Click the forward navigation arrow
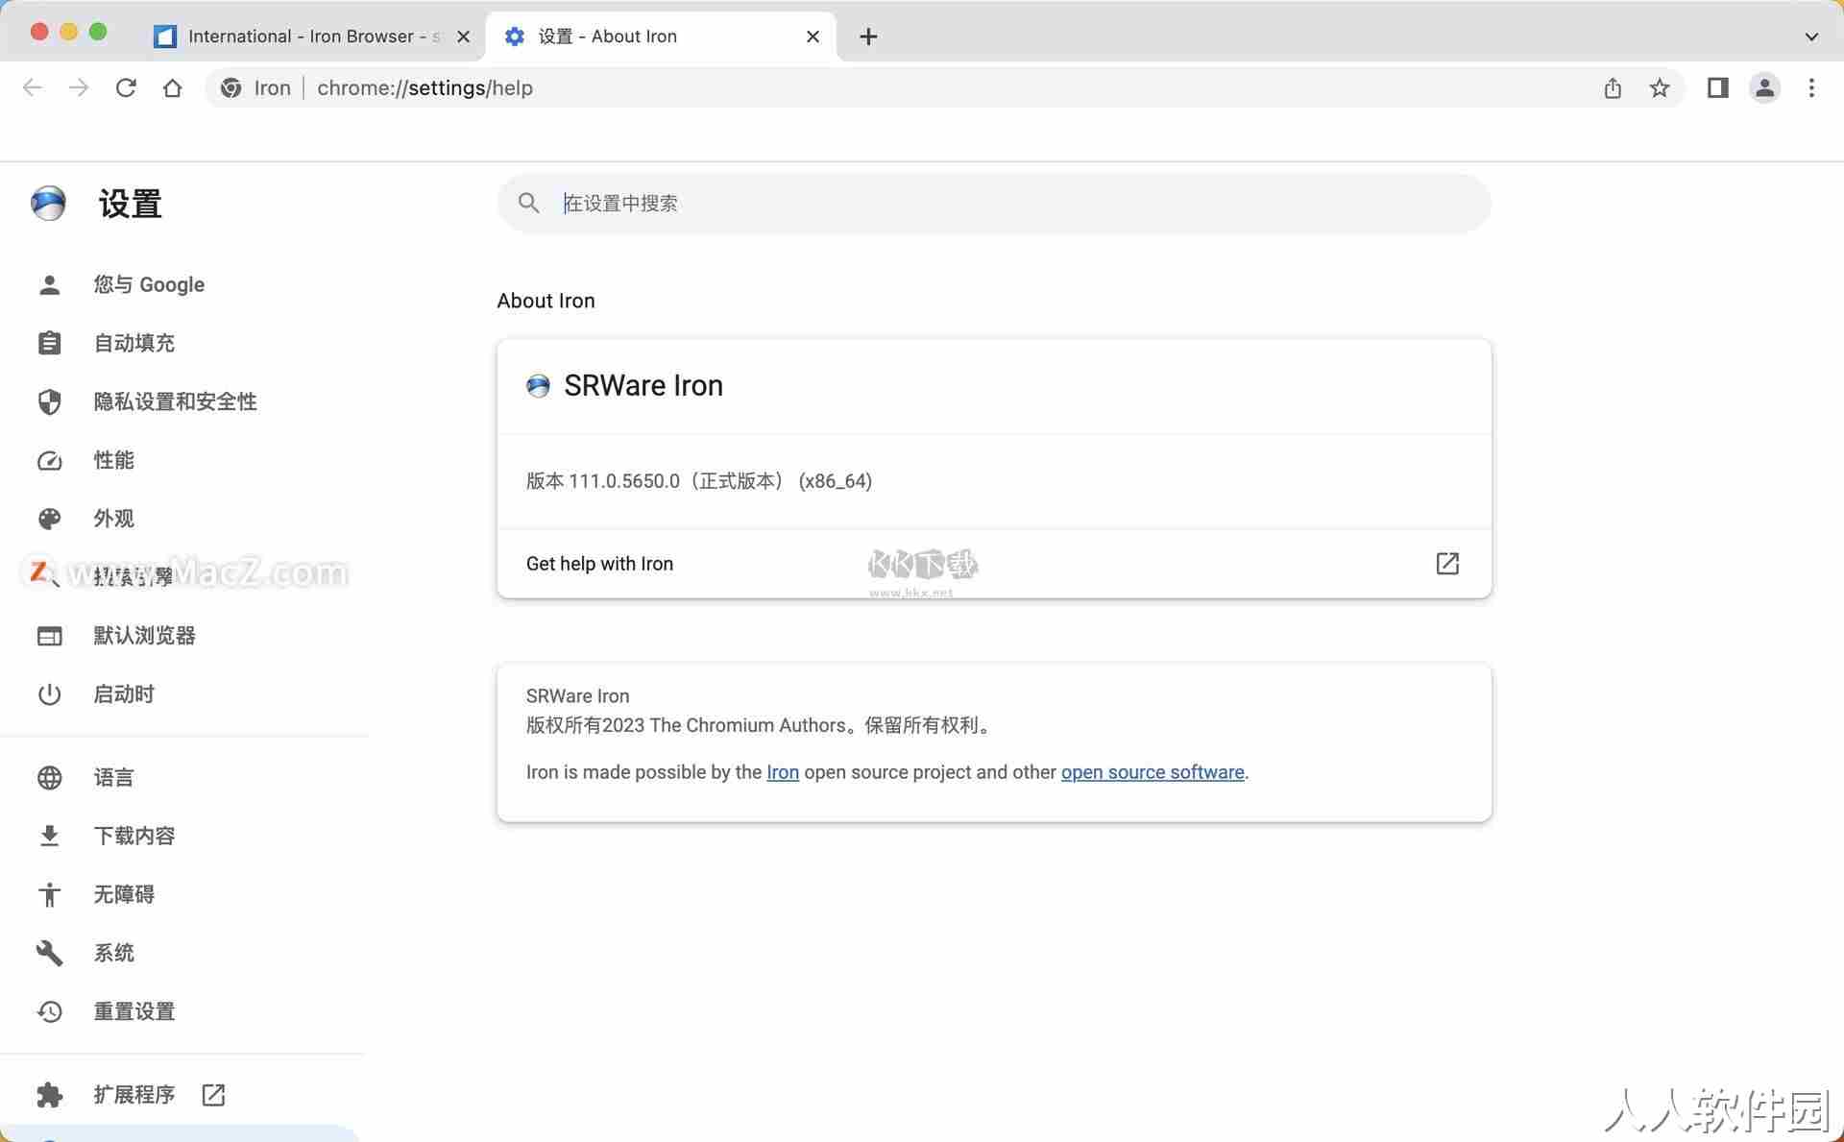The width and height of the screenshot is (1844, 1142). coord(79,88)
